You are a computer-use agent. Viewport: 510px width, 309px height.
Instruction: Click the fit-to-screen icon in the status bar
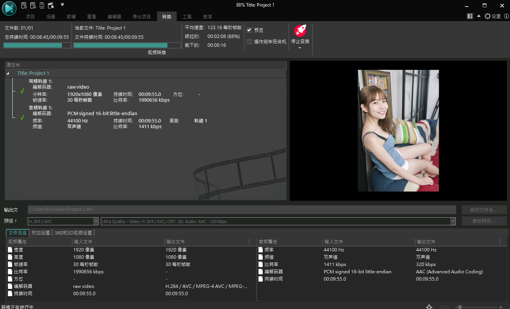pos(429,307)
